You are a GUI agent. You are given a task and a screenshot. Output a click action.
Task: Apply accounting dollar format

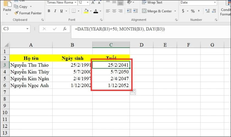(x=183, y=11)
